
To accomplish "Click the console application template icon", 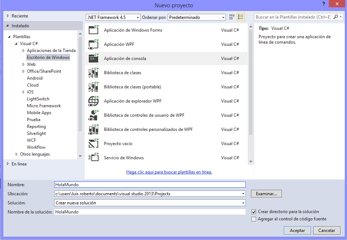I will tap(93, 59).
